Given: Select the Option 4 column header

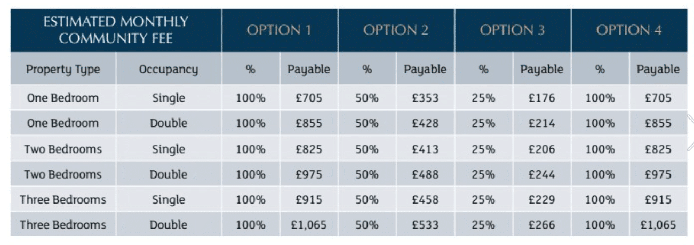Looking at the screenshot, I should click(x=629, y=30).
